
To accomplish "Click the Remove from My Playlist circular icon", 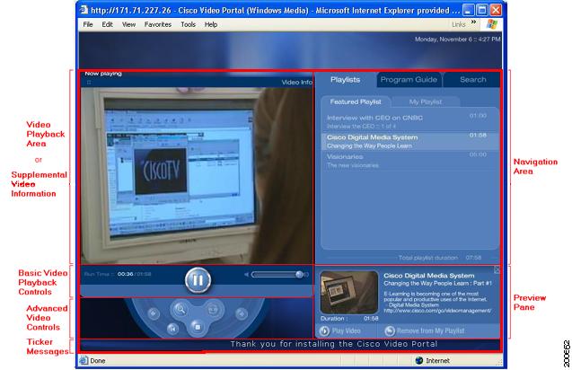I will pos(390,331).
